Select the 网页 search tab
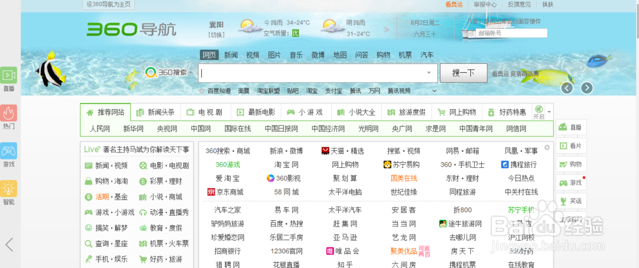Viewport: 639px width, 268px height. [x=210, y=55]
